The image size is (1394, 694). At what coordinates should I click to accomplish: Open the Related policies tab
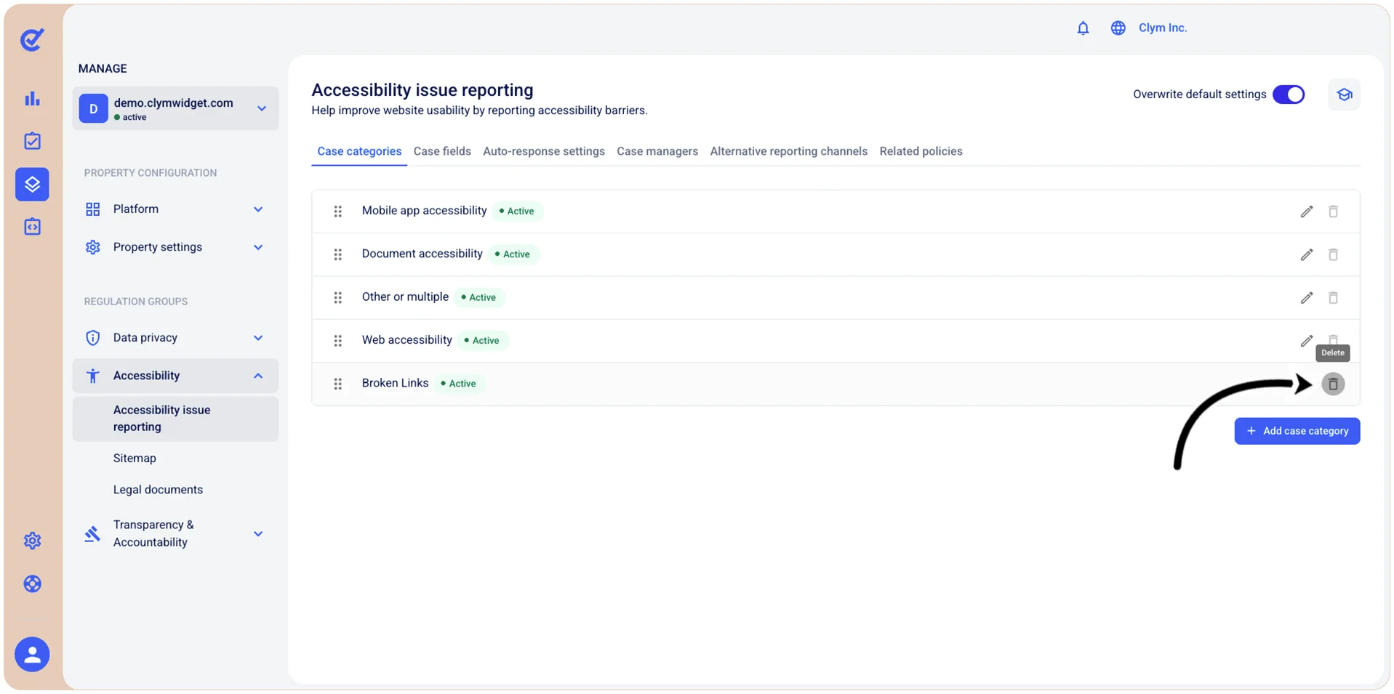click(921, 151)
